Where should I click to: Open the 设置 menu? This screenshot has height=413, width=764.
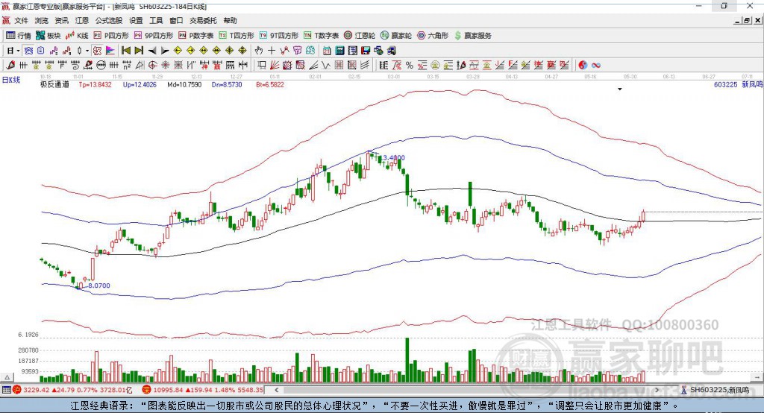pos(136,20)
